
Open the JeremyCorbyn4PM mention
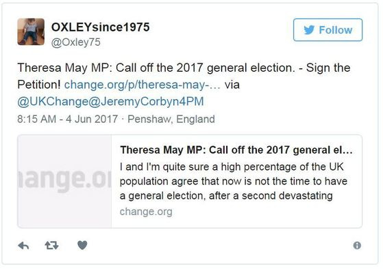[x=146, y=102]
